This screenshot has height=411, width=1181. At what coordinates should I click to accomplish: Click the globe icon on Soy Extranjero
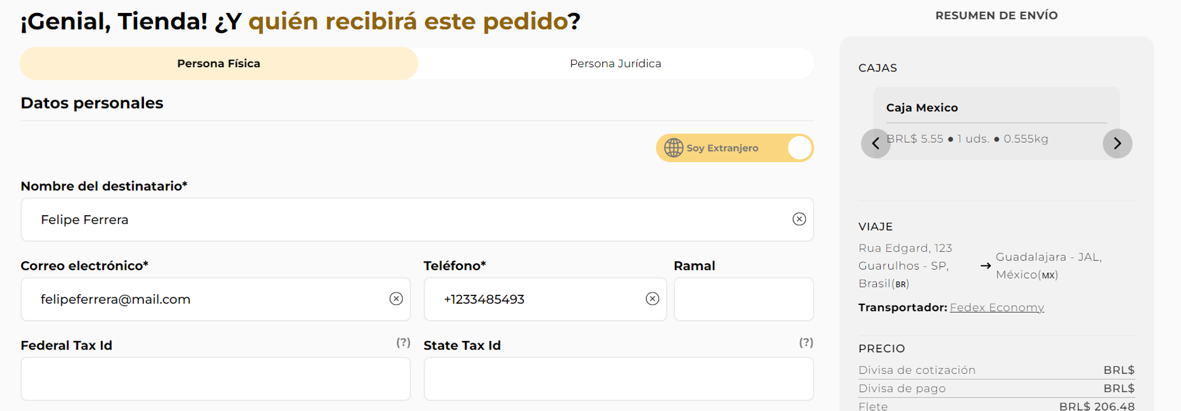click(674, 148)
